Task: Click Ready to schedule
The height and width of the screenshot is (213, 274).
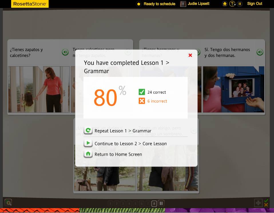Action: pos(159,4)
